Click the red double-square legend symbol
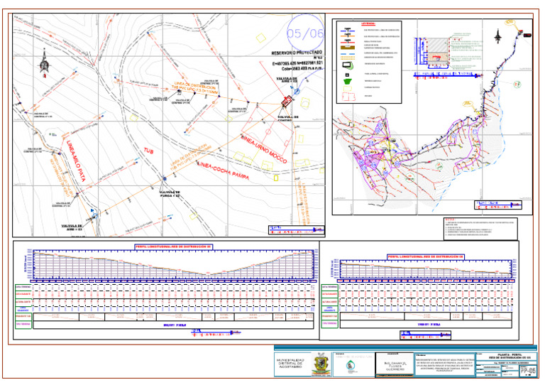This screenshot has height=385, width=545. click(348, 96)
